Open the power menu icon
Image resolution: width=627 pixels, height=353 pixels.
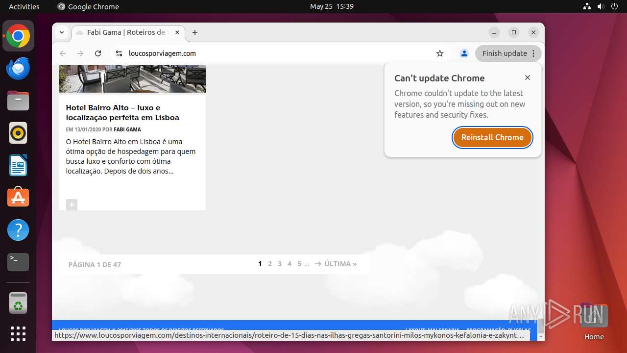coord(615,6)
